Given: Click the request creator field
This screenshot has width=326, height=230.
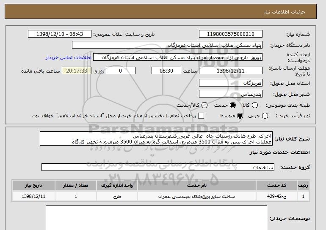Looking at the screenshot, I should point(178,57).
